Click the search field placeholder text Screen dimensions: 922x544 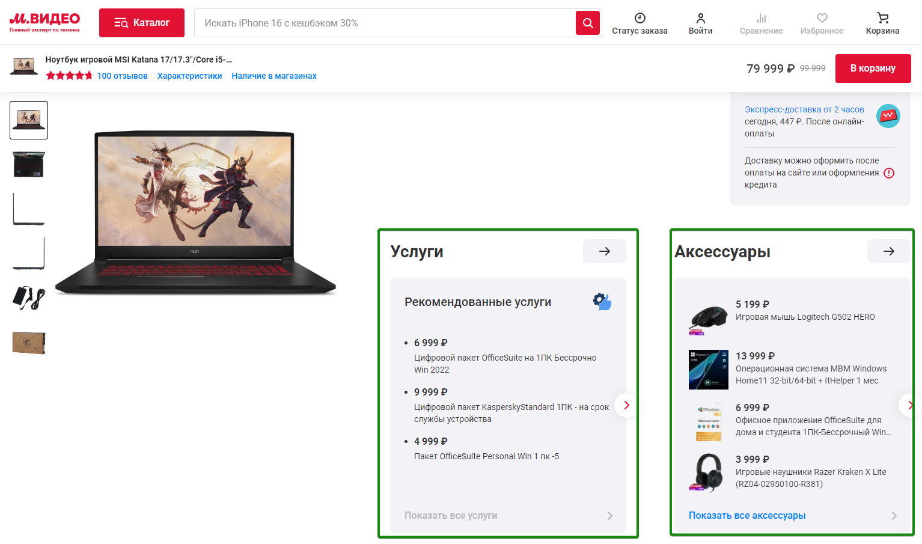281,23
